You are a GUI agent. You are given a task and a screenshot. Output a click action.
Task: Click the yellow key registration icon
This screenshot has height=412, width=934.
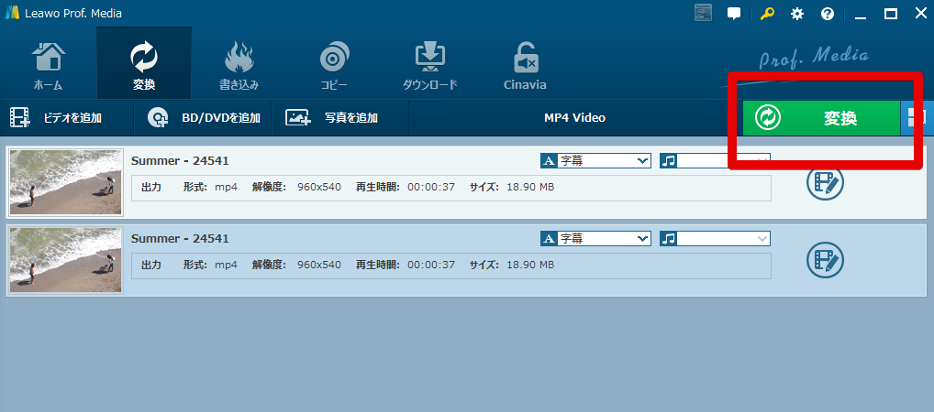pyautogui.click(x=767, y=14)
